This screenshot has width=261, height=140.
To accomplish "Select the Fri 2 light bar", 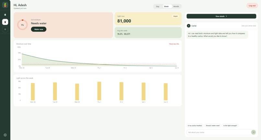I will (121, 91).
